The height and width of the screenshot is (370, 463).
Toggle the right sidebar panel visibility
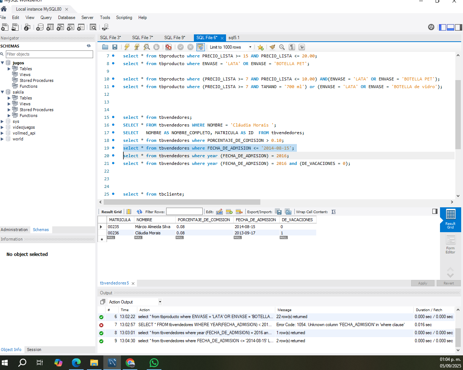[x=459, y=27]
